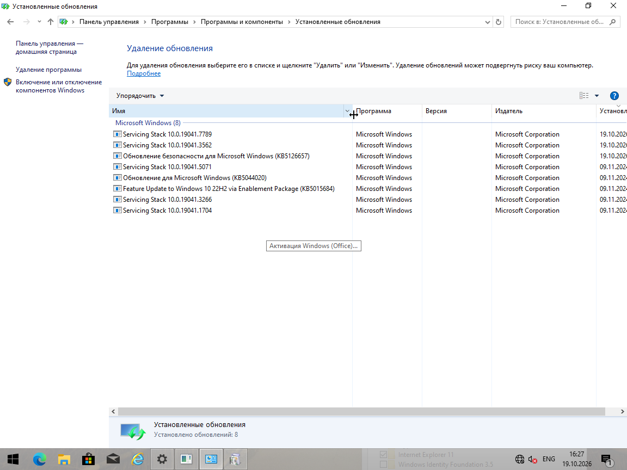Open notification center icon
Viewport: 627px width, 470px height.
(607, 460)
